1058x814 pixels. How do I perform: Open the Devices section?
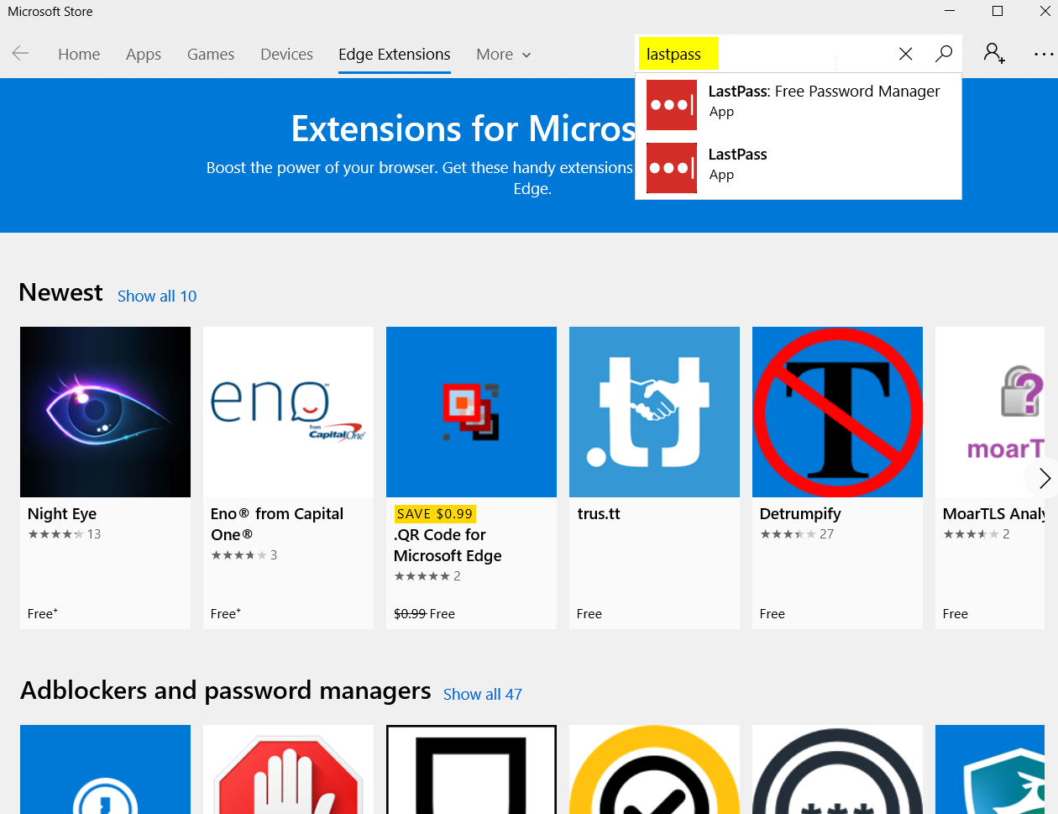(x=286, y=54)
